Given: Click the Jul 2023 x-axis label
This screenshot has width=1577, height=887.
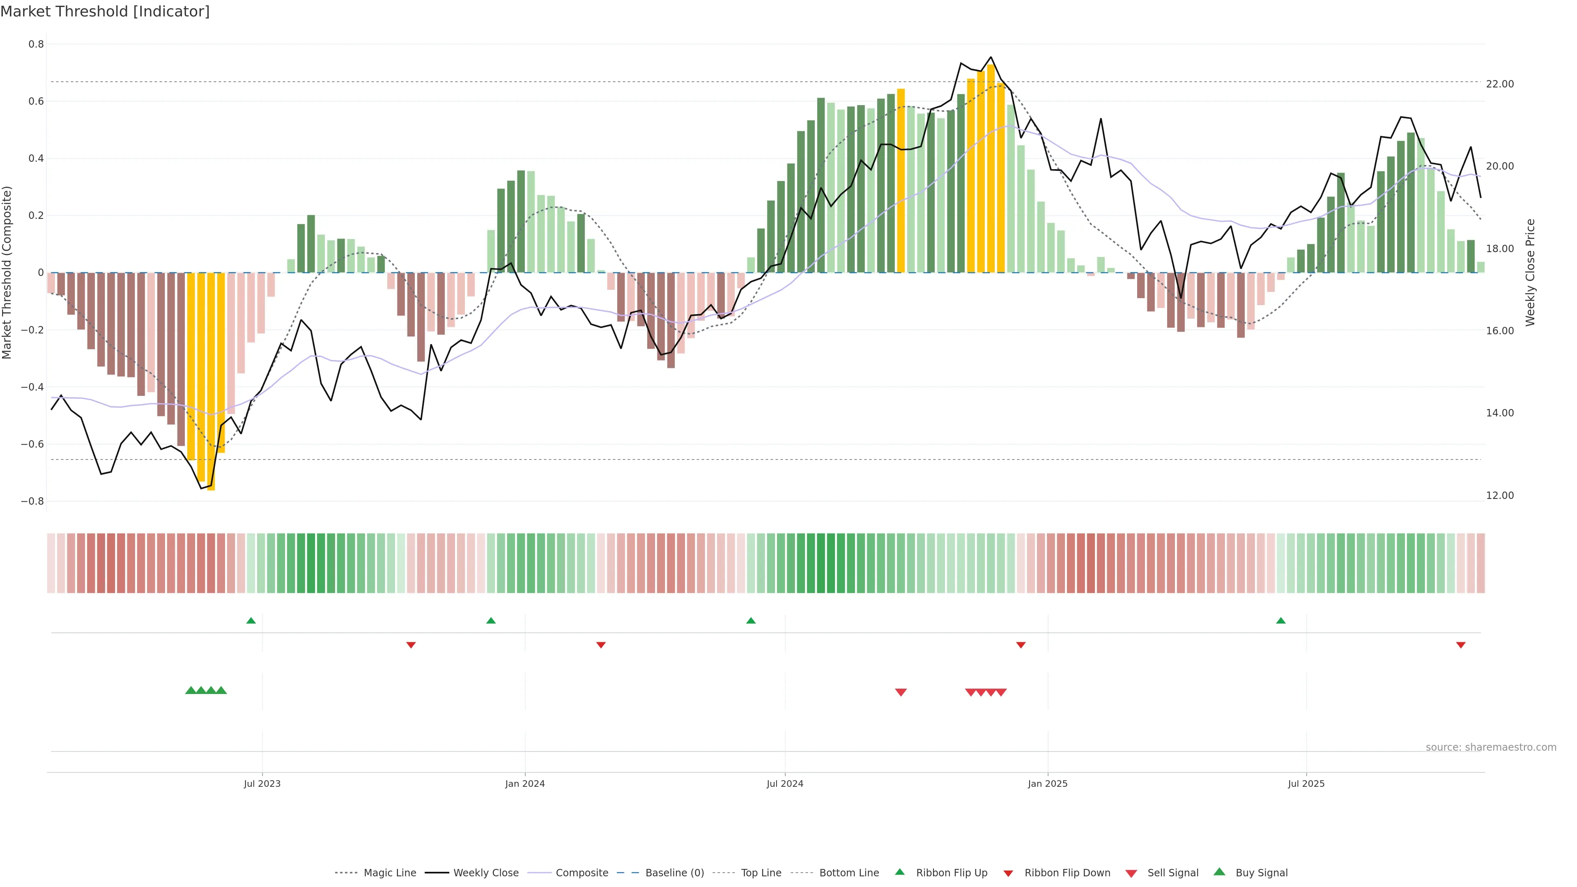Looking at the screenshot, I should [x=262, y=784].
